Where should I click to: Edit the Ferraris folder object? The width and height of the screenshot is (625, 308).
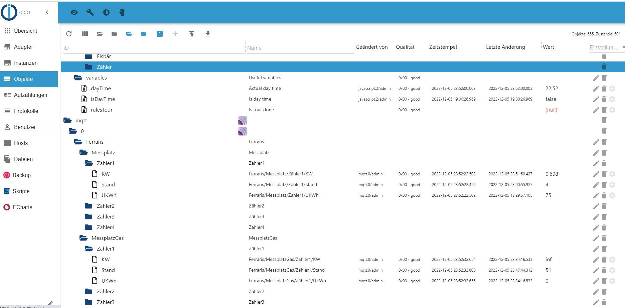(x=596, y=142)
